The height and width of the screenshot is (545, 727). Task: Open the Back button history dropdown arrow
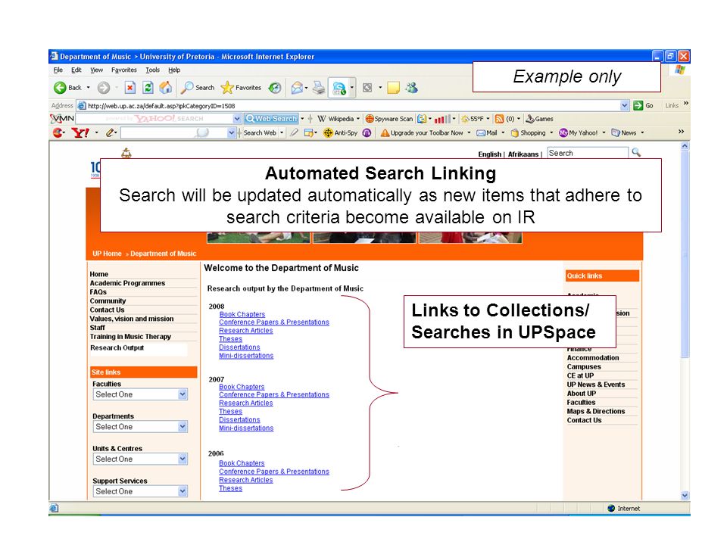click(x=88, y=88)
